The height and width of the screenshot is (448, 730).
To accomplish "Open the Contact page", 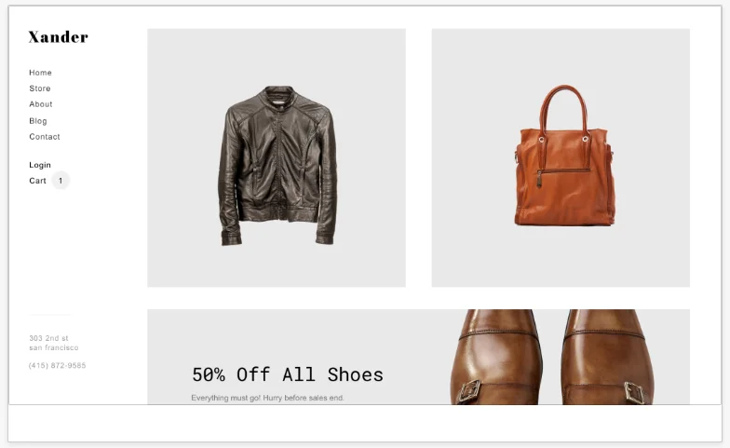I will (x=45, y=137).
